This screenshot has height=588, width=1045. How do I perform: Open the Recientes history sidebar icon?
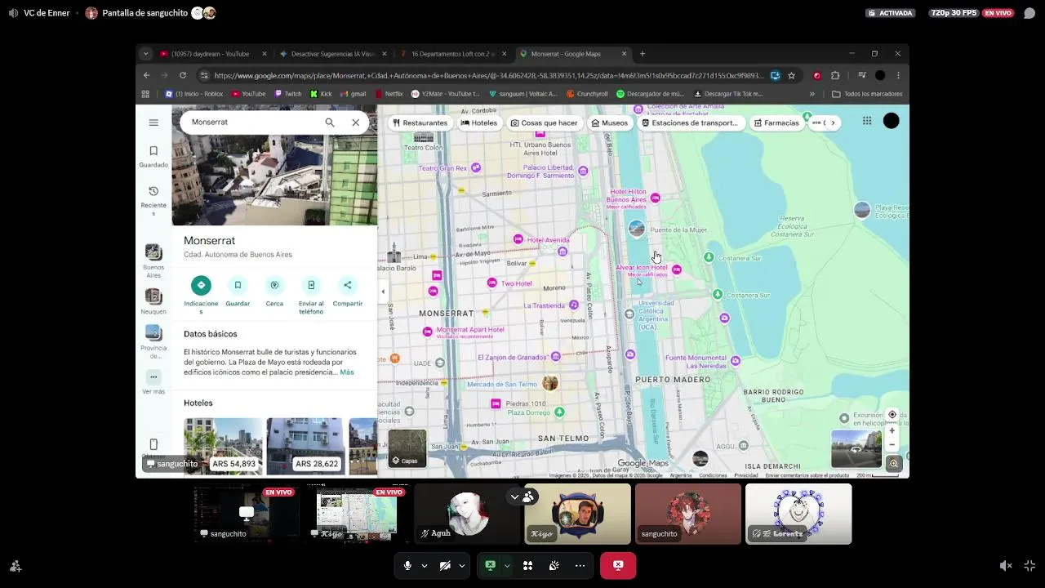153,200
